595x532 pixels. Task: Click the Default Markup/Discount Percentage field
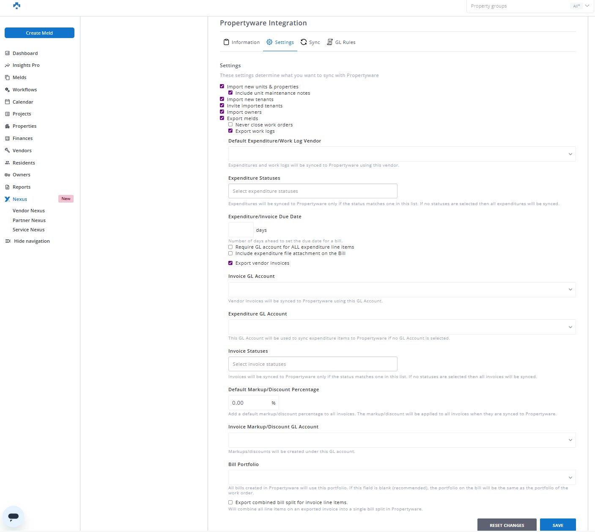[x=250, y=403]
